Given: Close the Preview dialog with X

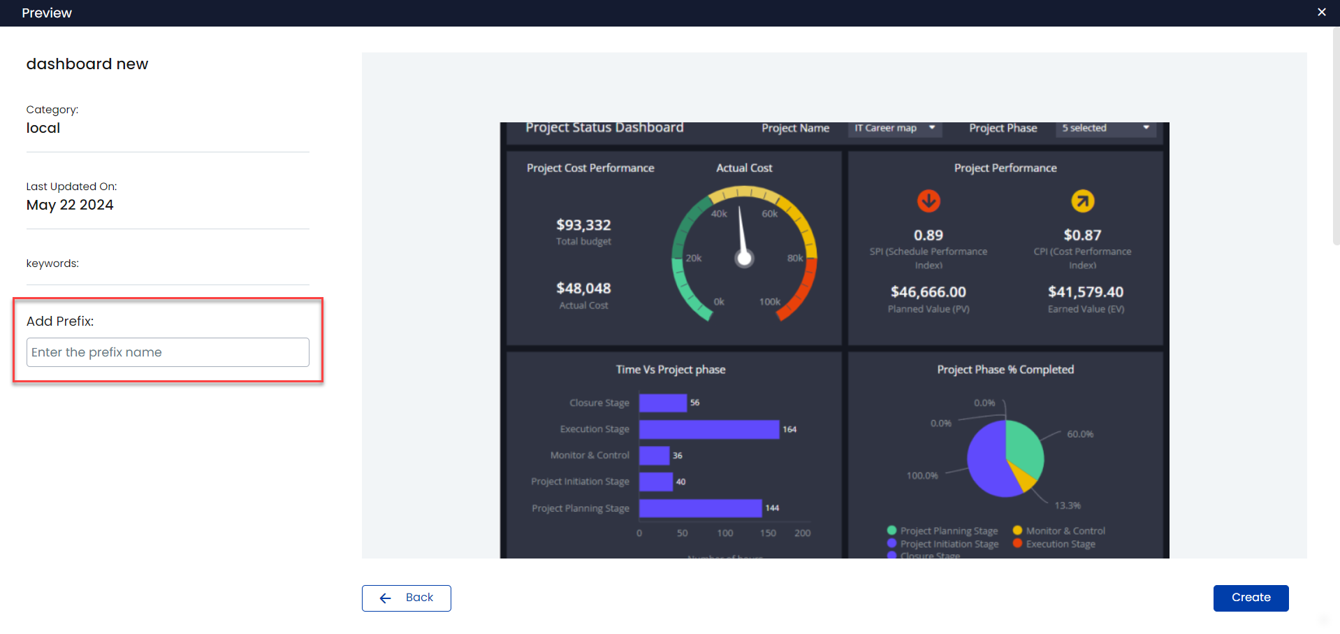Looking at the screenshot, I should [x=1321, y=13].
